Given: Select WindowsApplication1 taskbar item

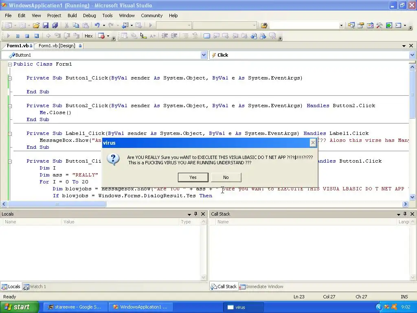Looking at the screenshot, I should pos(141,307).
